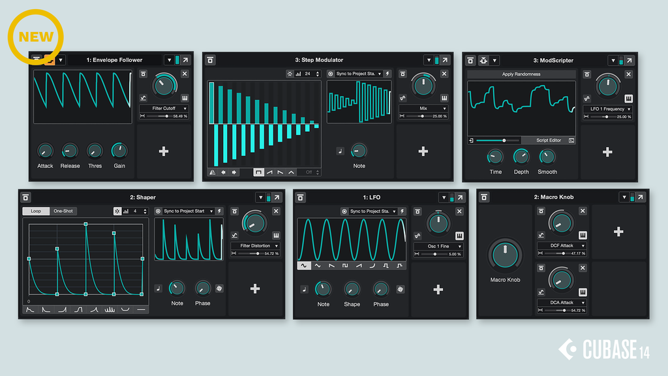
Task: Add new destination in Step Modulator
Action: click(x=423, y=151)
